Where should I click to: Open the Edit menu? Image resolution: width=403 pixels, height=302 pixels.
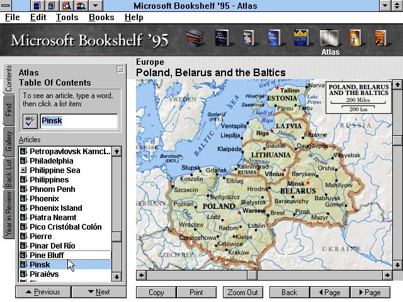click(x=38, y=17)
